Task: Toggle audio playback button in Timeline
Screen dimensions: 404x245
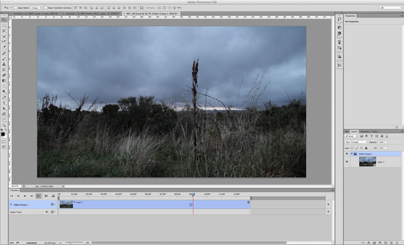Action: [x=38, y=196]
